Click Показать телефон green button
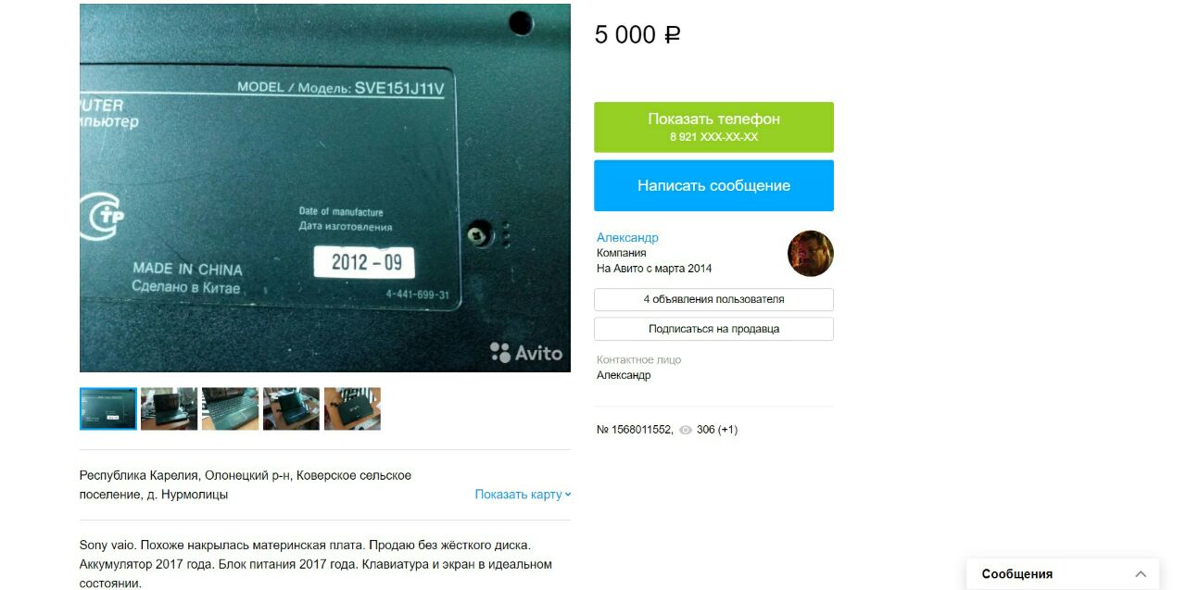1186x590 pixels. 713,127
